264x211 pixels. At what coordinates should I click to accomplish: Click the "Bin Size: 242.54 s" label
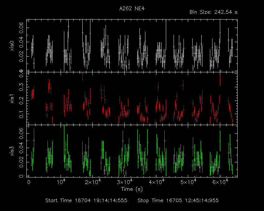(213, 12)
